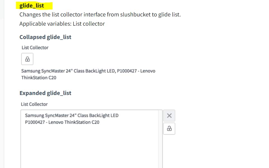Click the expanded list scrollbar track

pos(161,139)
